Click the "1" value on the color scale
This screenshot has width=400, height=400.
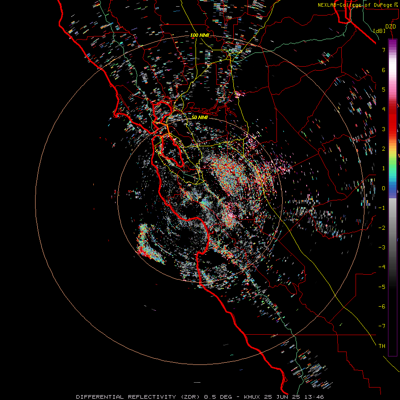coord(384,168)
